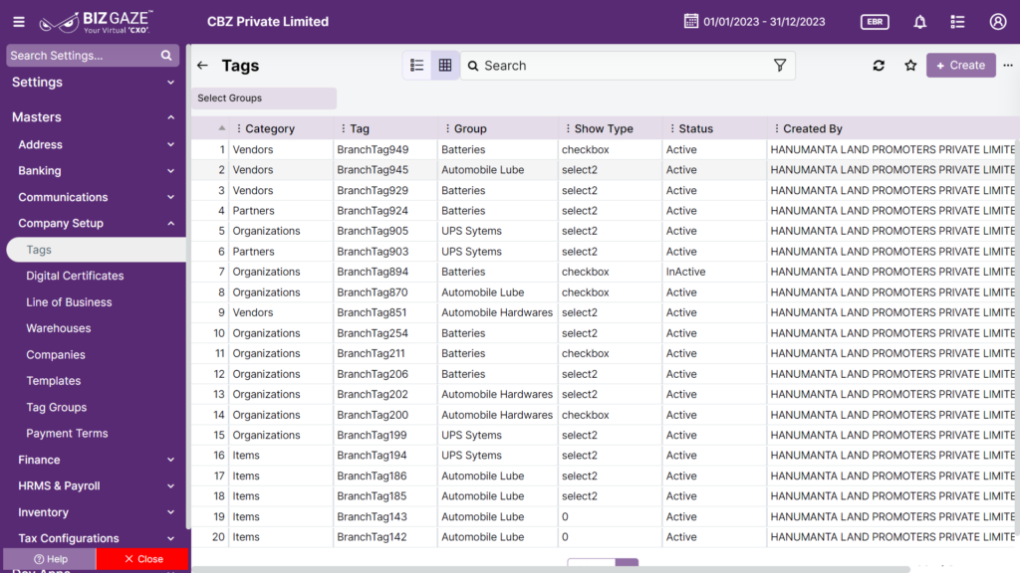
Task: Collapse the Settings section
Action: point(170,83)
